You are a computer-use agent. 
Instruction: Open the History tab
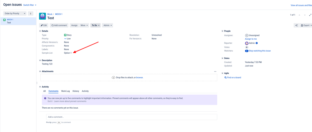click(x=76, y=91)
